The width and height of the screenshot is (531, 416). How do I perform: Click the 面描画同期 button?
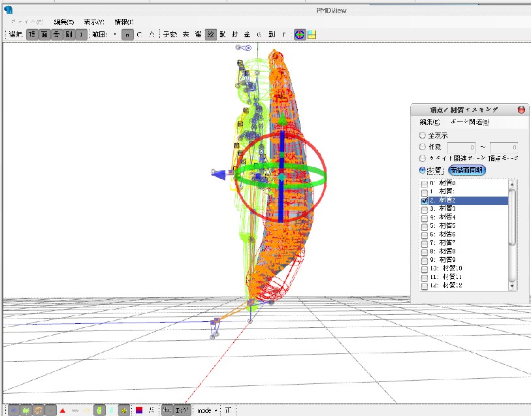[467, 170]
